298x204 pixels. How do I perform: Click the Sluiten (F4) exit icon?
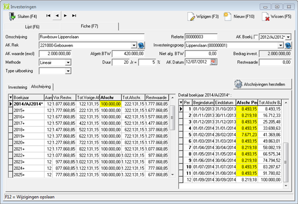pyautogui.click(x=12, y=16)
